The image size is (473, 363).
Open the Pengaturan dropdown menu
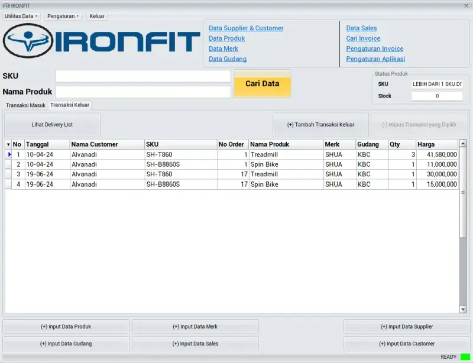pos(63,16)
